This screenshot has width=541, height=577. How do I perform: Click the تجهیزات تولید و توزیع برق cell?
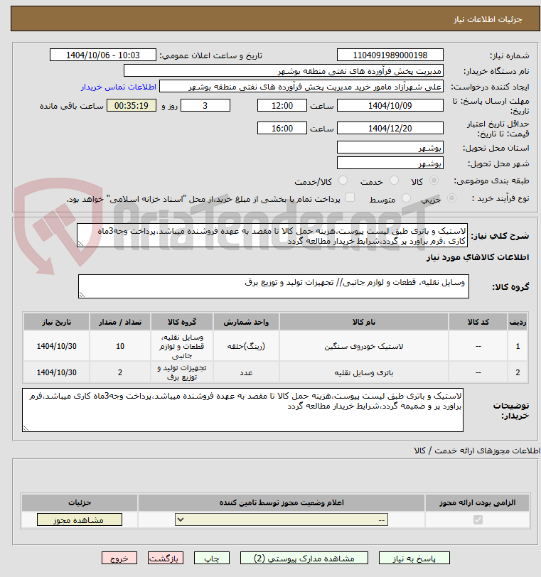[x=182, y=373]
